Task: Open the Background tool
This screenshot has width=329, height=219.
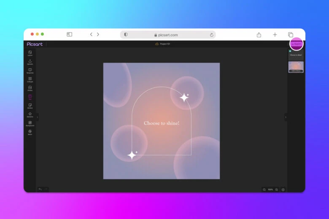Action: [30, 123]
